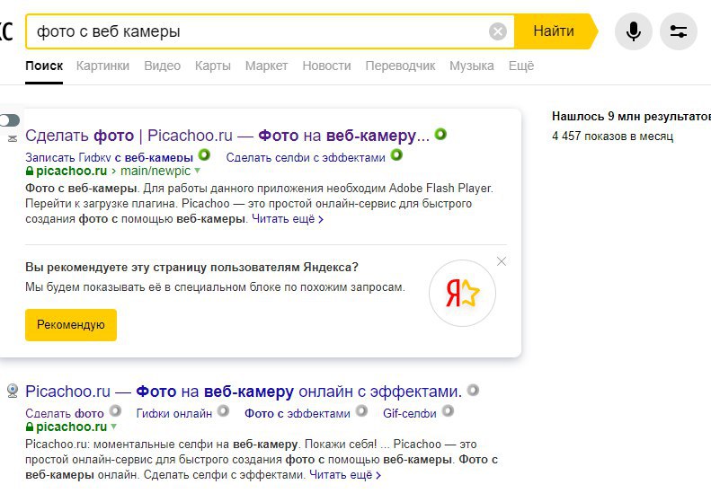Click the yellow "Найти" search button

point(554,31)
